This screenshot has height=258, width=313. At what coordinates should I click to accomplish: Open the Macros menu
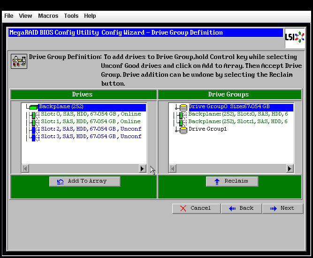[x=48, y=15]
